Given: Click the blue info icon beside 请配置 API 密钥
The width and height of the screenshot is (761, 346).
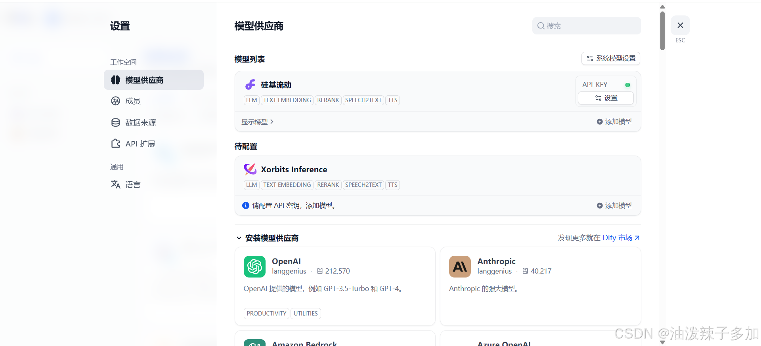Looking at the screenshot, I should click(x=246, y=205).
